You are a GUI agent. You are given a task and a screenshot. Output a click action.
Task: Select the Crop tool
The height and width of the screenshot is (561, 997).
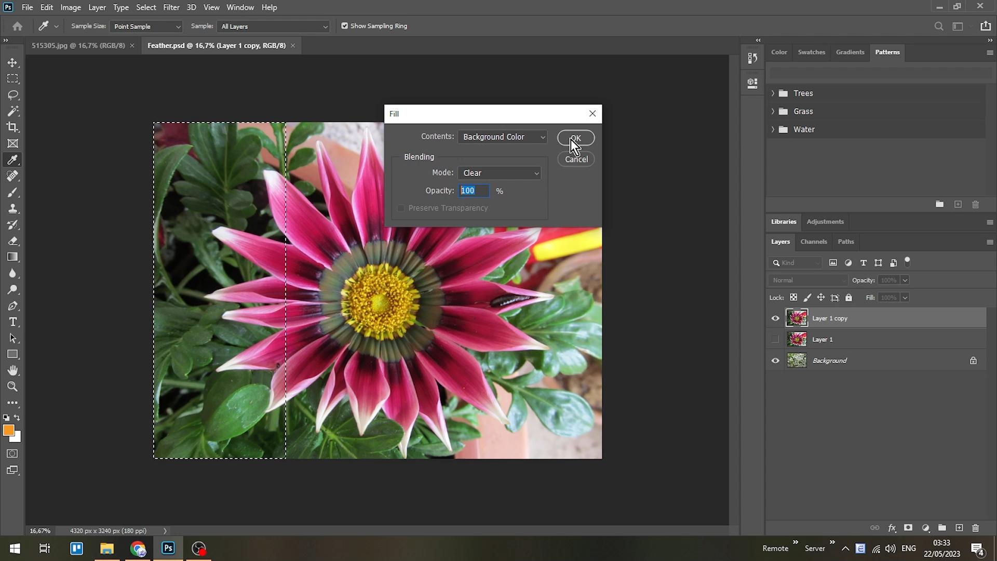point(13,127)
